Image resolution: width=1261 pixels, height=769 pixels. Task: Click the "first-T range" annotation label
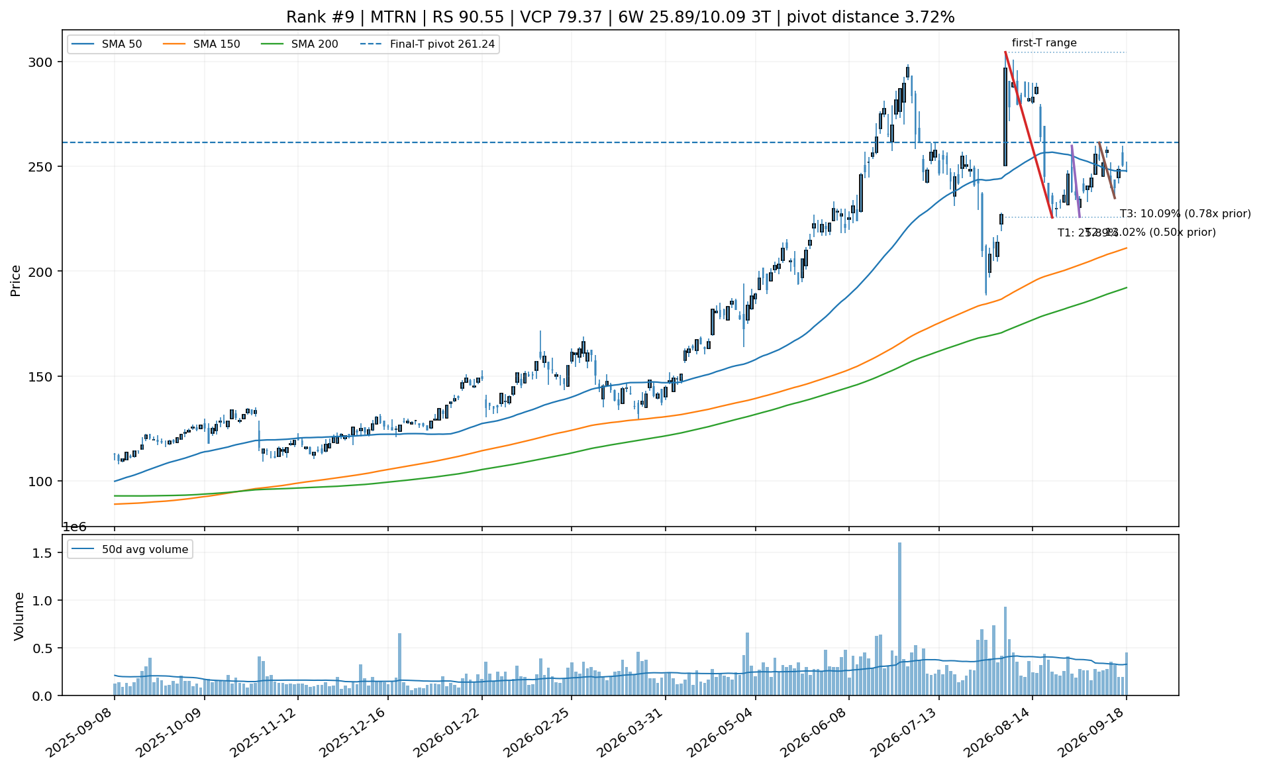pyautogui.click(x=1044, y=43)
